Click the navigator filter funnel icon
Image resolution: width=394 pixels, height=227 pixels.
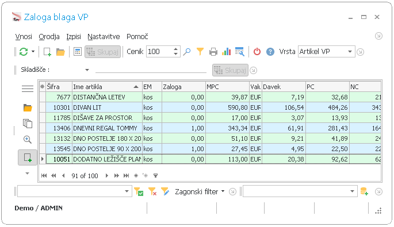pyautogui.click(x=155, y=175)
